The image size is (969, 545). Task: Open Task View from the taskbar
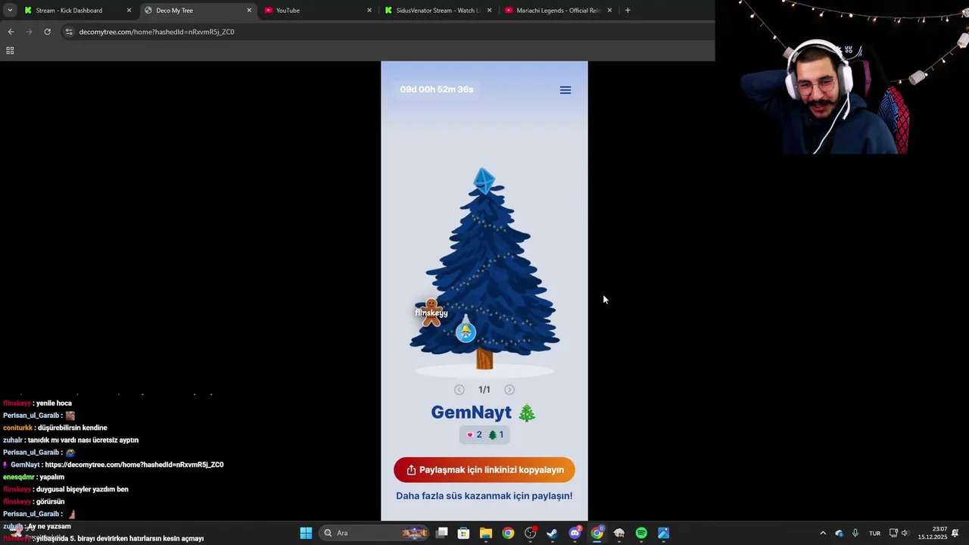(442, 533)
